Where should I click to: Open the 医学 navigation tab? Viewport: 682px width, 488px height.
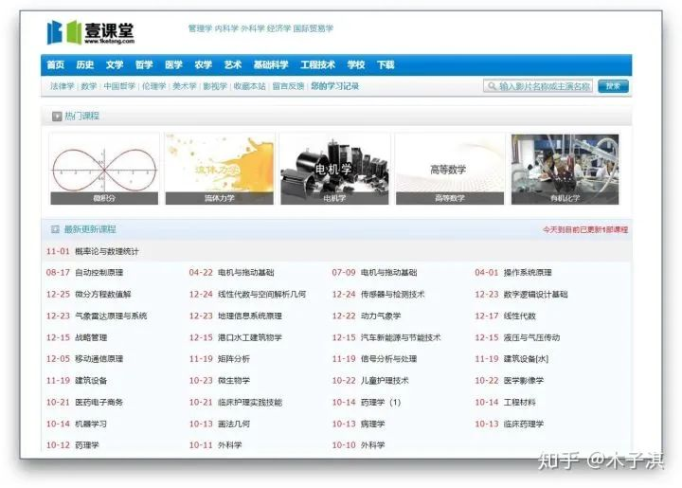(x=173, y=64)
